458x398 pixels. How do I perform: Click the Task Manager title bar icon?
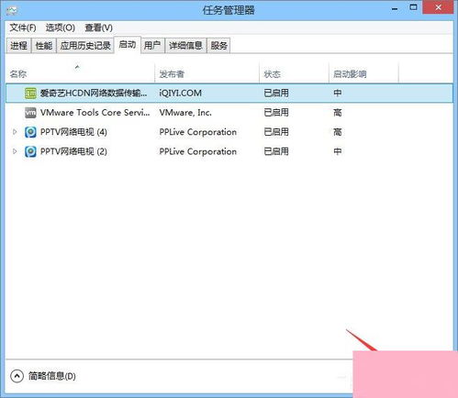tap(12, 11)
